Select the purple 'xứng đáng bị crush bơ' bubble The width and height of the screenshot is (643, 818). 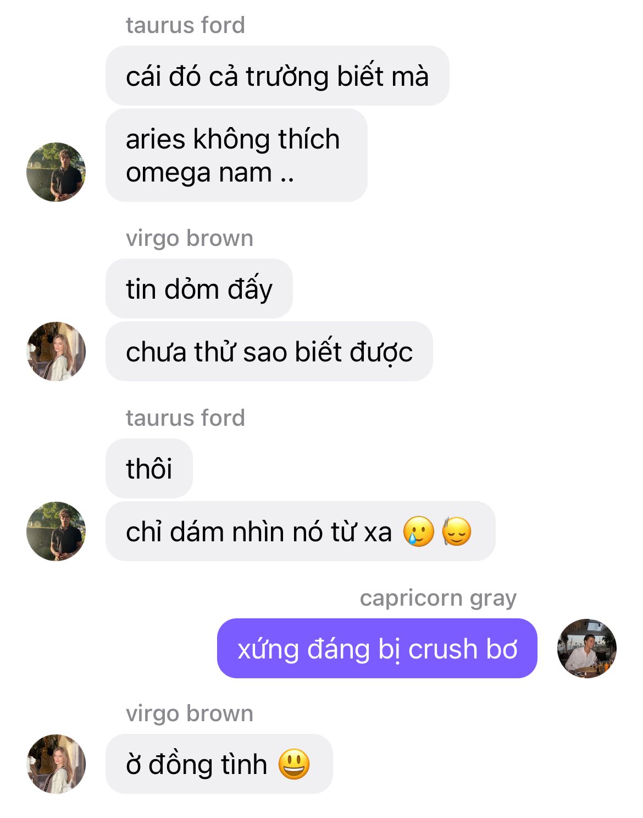coord(377,649)
